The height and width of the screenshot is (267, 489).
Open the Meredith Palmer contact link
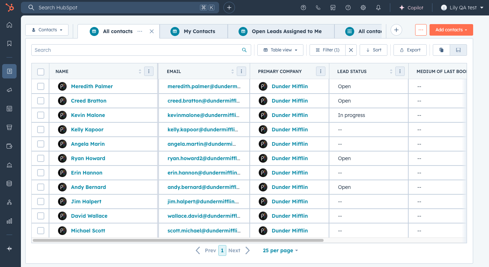pos(92,86)
